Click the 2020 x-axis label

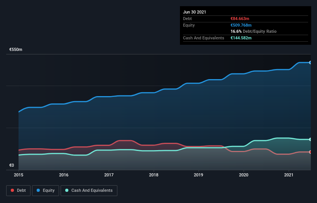pyautogui.click(x=244, y=175)
